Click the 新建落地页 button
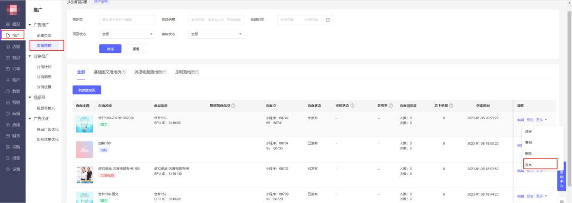The width and height of the screenshot is (572, 203). click(87, 90)
